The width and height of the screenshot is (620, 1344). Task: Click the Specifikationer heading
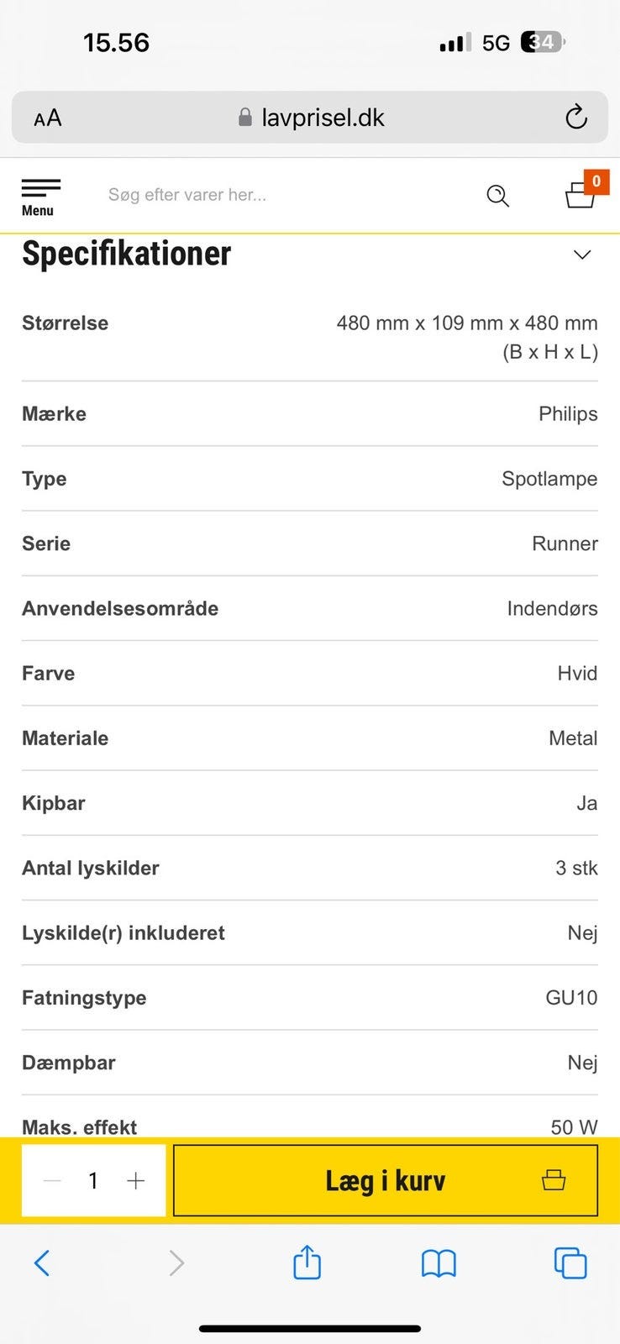(126, 254)
